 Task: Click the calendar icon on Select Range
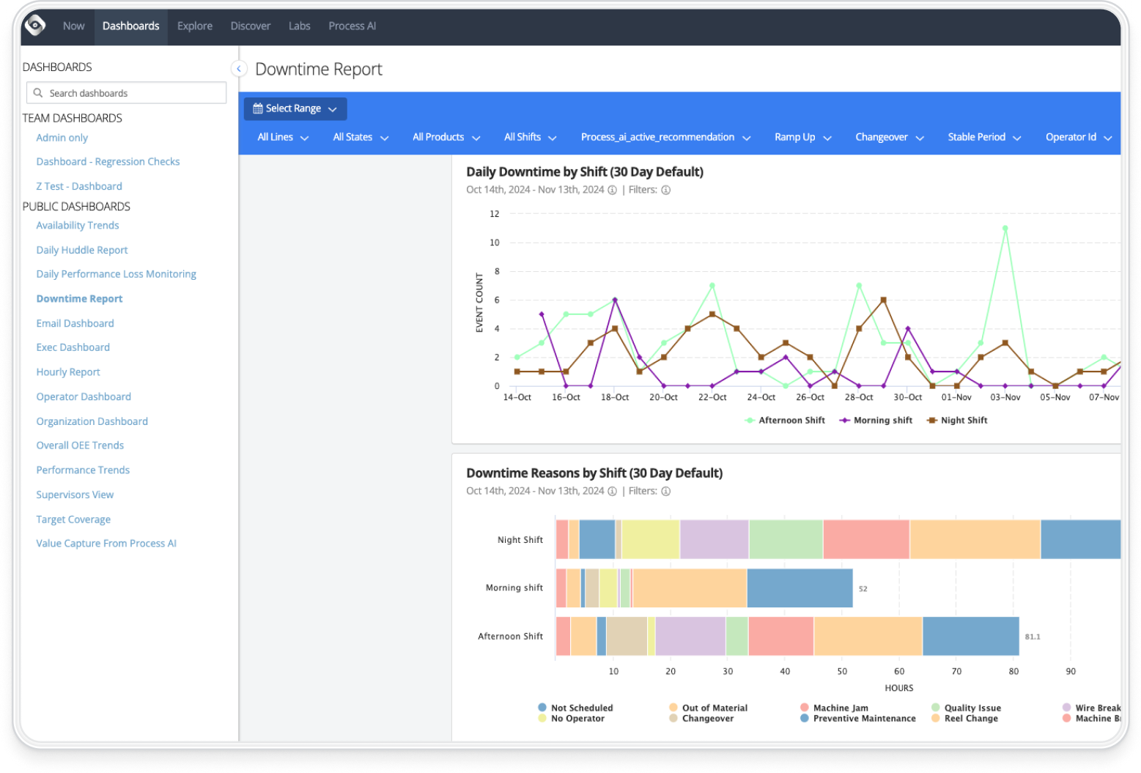click(257, 108)
